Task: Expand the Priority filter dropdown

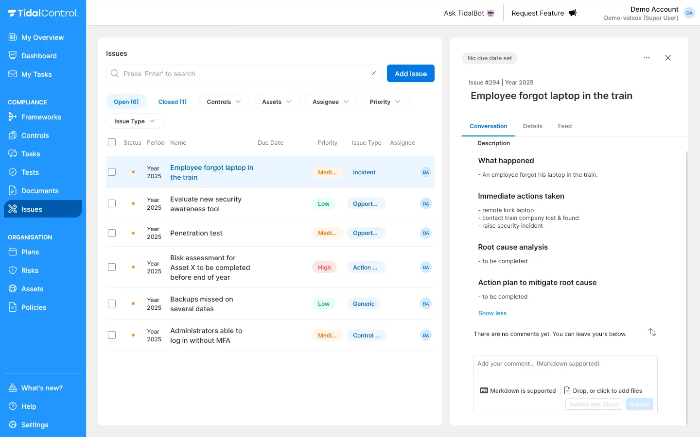Action: tap(385, 102)
